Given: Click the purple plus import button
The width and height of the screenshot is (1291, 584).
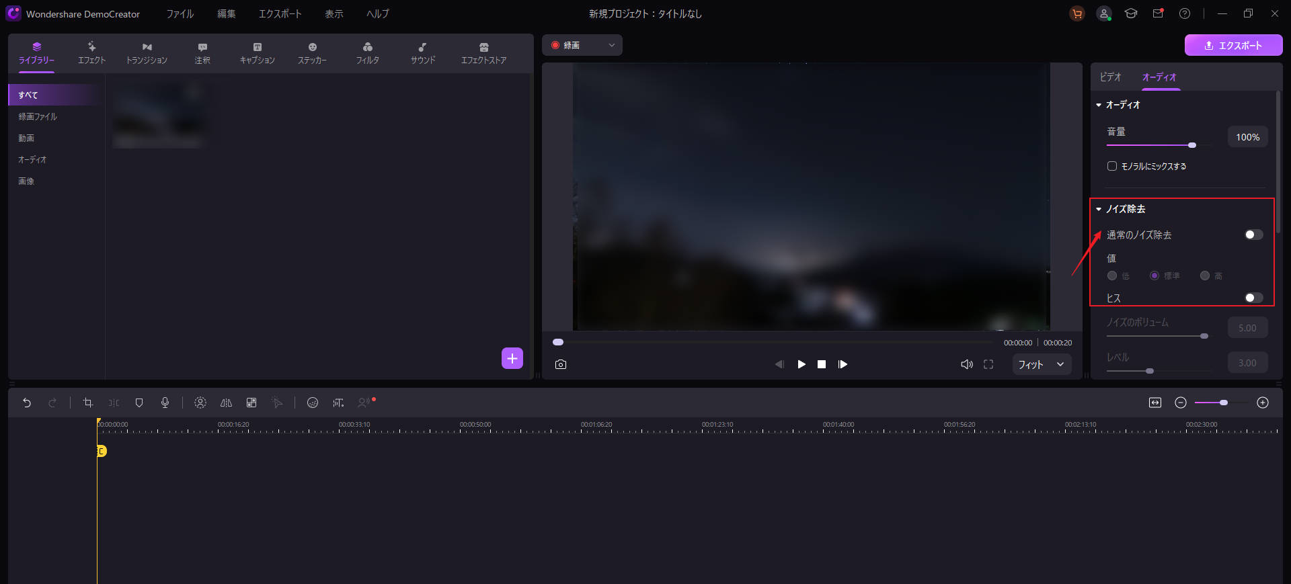Looking at the screenshot, I should tap(512, 358).
